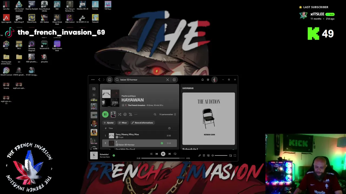Open more options for HAYAWAN playlist
The width and height of the screenshot is (346, 194).
point(136,115)
